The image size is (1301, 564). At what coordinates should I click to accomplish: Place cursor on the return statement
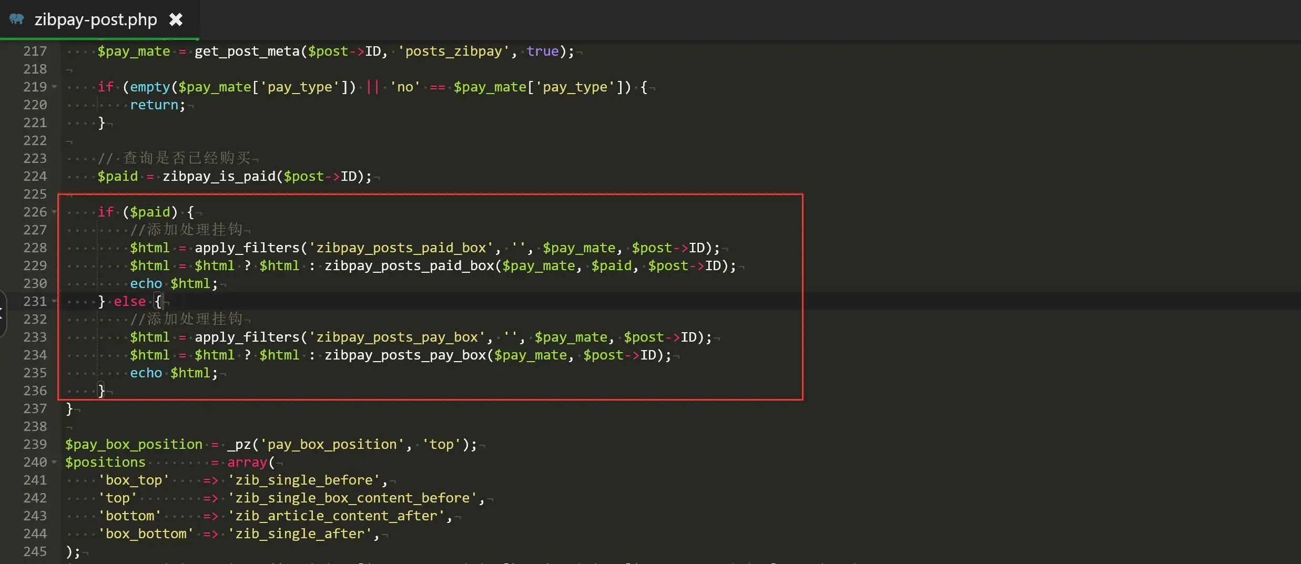pos(154,105)
